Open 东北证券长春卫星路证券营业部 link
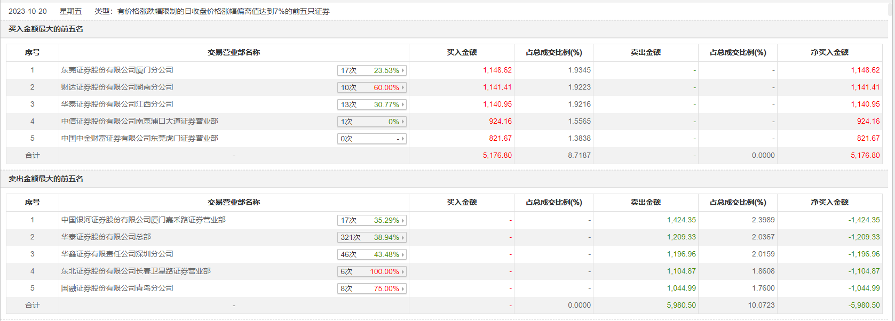The height and width of the screenshot is (321, 895). tap(136, 271)
